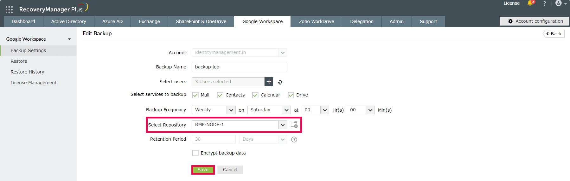Add a new repository folder icon
Image resolution: width=570 pixels, height=181 pixels.
294,125
